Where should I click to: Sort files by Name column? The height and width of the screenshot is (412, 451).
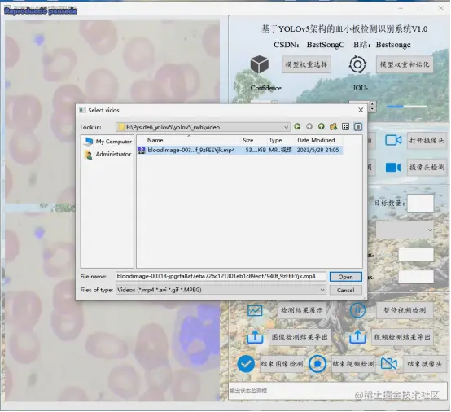[188, 140]
